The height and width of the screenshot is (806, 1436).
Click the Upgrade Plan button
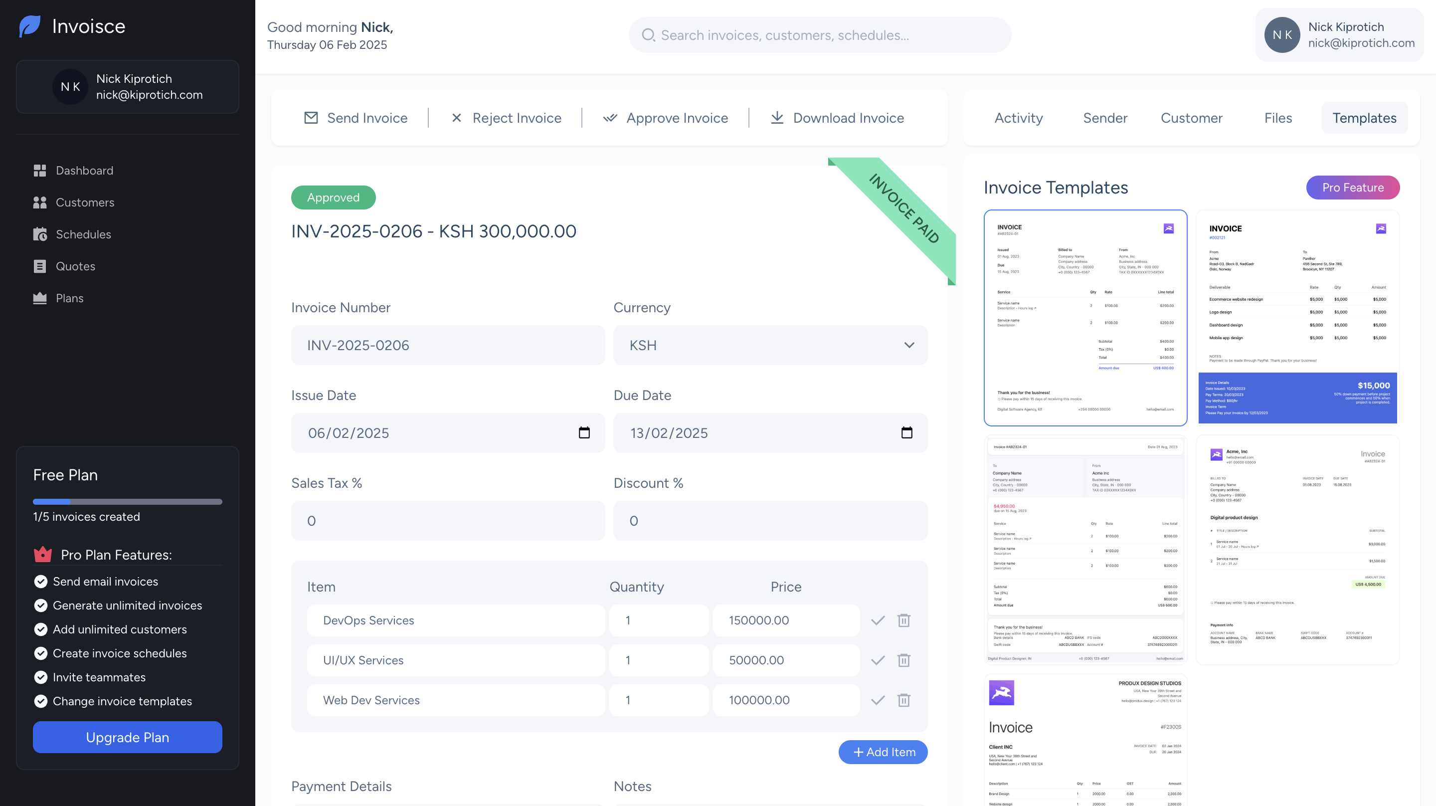[127, 737]
